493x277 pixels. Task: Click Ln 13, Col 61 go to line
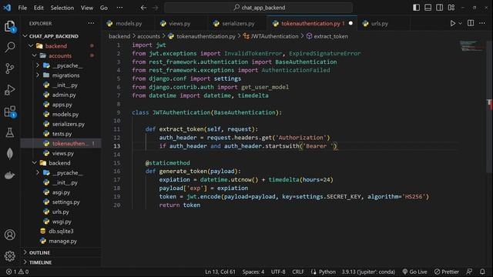point(220,272)
